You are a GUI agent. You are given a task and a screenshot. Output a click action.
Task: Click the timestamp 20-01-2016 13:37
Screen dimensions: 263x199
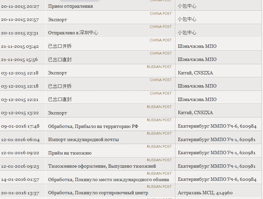(x=20, y=193)
